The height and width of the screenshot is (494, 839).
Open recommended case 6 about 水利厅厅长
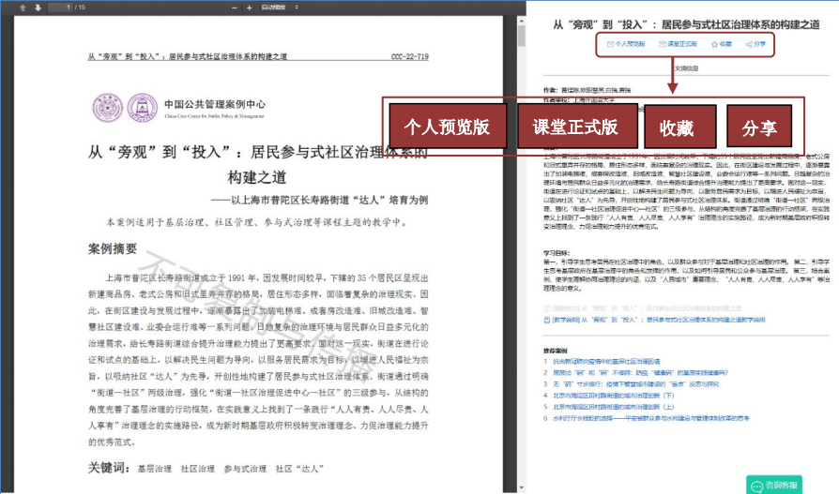point(650,418)
